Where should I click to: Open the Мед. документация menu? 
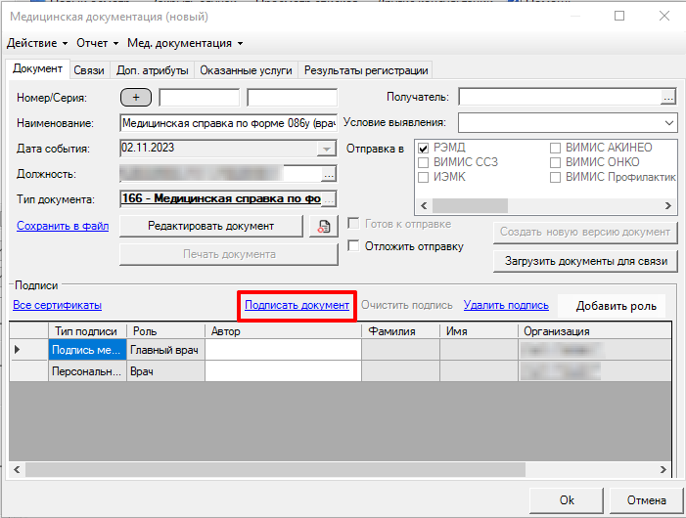185,43
